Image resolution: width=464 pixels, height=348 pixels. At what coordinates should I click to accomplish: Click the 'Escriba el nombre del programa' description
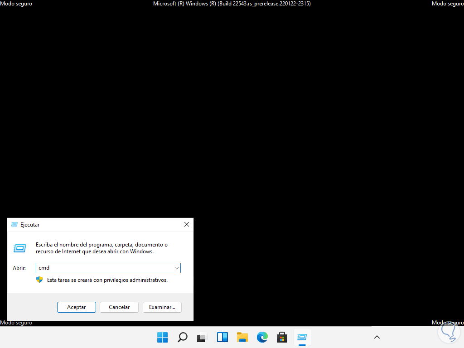102,248
